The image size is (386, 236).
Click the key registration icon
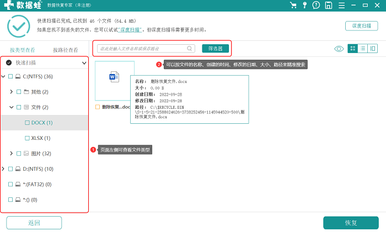coord(305,5)
